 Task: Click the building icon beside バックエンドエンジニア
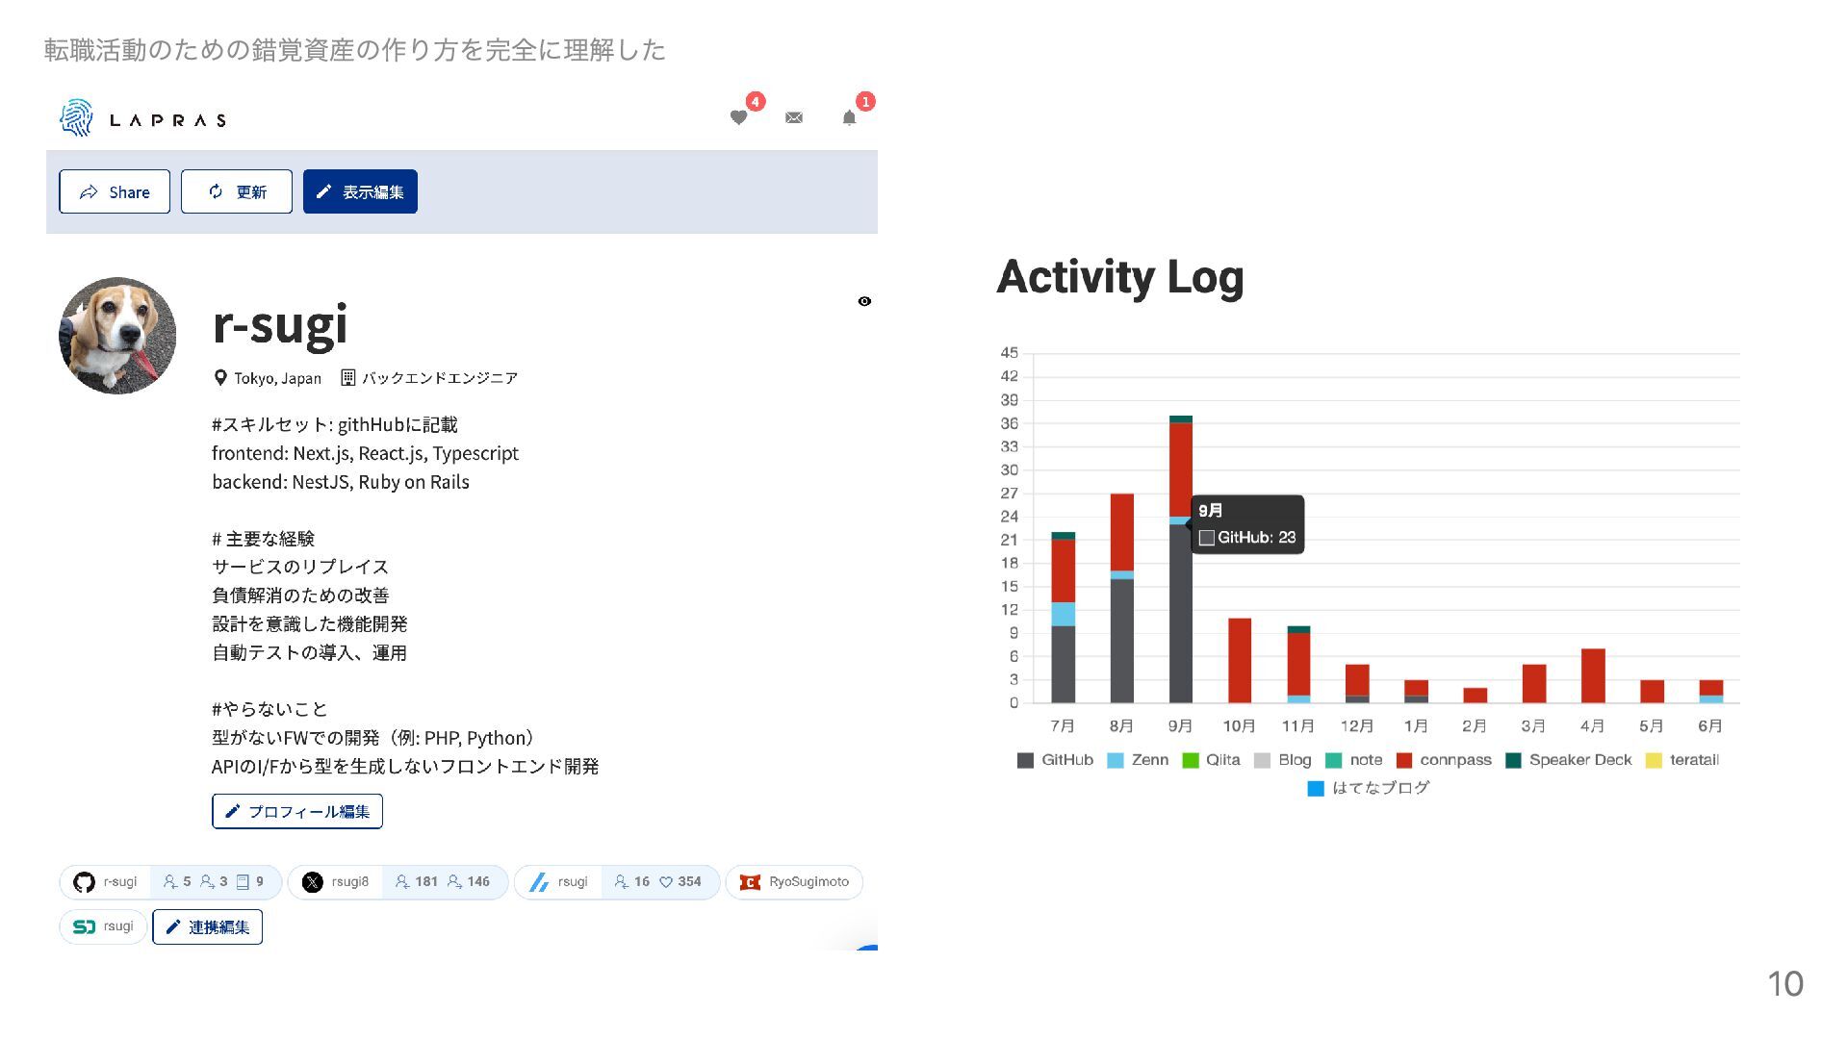[348, 378]
